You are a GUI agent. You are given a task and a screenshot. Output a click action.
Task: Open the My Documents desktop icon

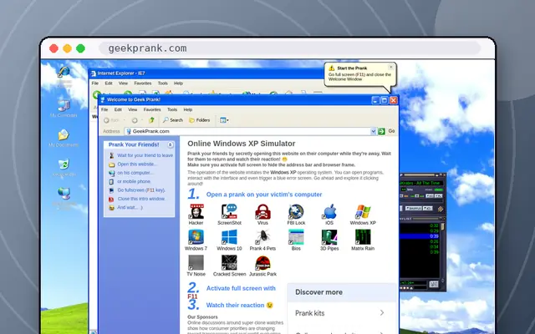tap(64, 138)
